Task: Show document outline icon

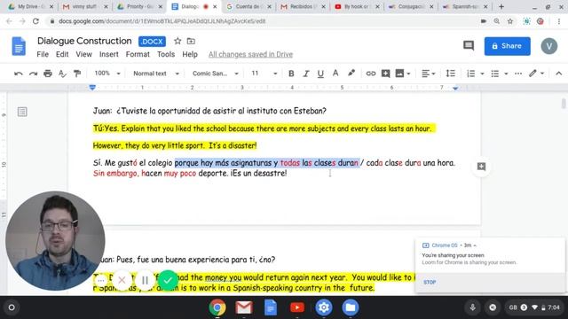Action: pos(22,112)
